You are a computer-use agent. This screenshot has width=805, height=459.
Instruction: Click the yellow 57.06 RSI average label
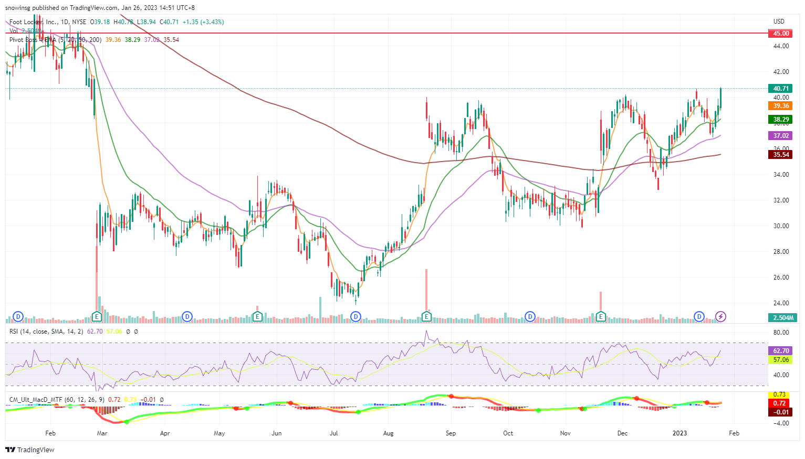780,360
